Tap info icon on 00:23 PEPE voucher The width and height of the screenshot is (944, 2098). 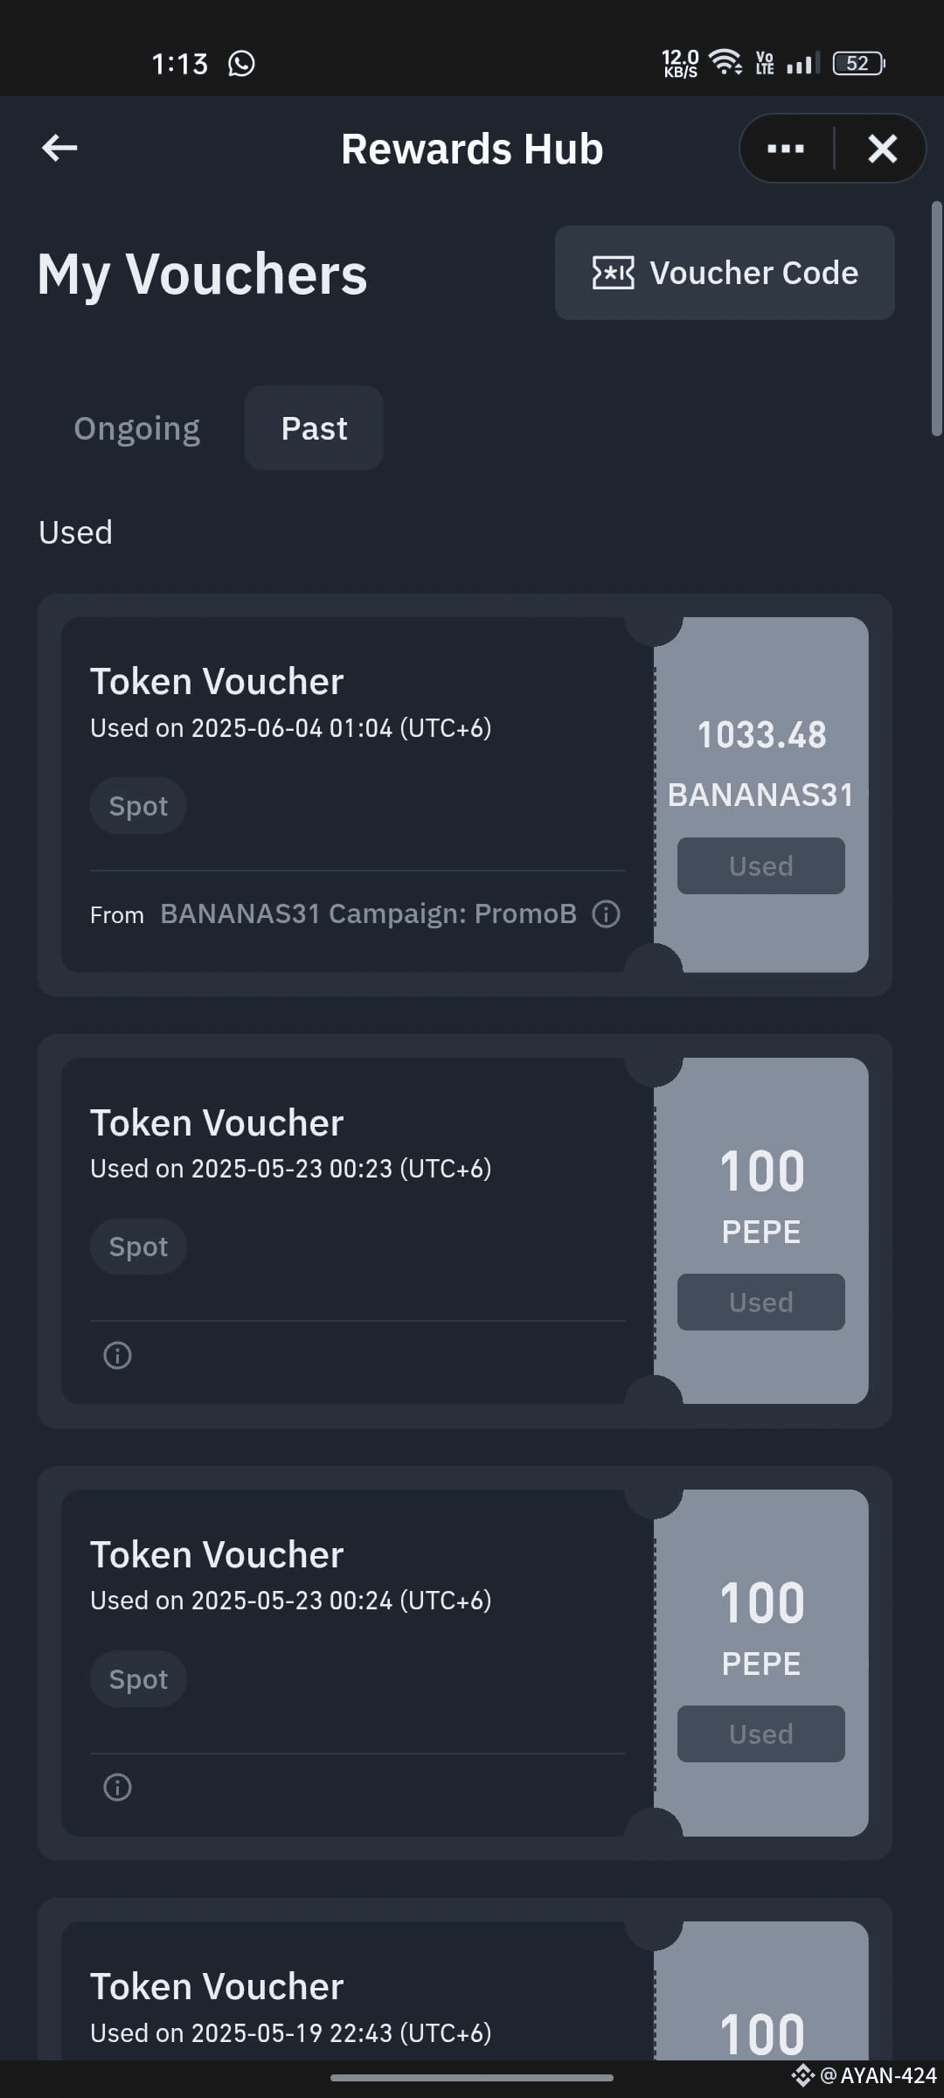point(117,1355)
